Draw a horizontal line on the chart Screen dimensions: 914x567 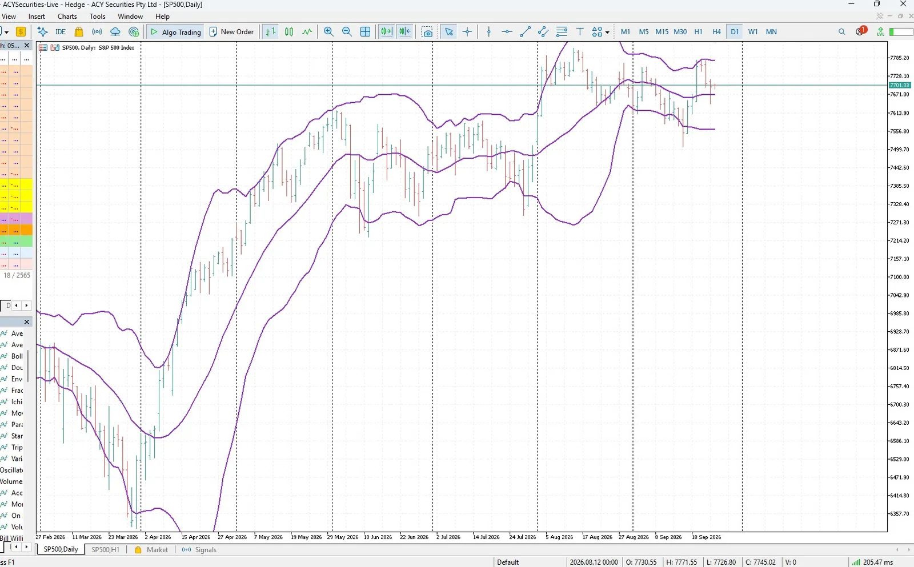507,32
